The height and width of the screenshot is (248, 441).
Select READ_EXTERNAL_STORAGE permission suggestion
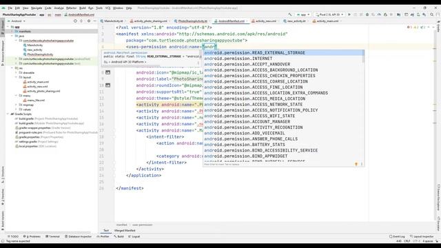tap(283, 53)
